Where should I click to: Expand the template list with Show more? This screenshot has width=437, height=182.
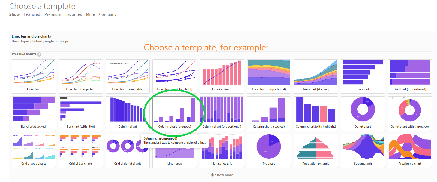(x=222, y=175)
